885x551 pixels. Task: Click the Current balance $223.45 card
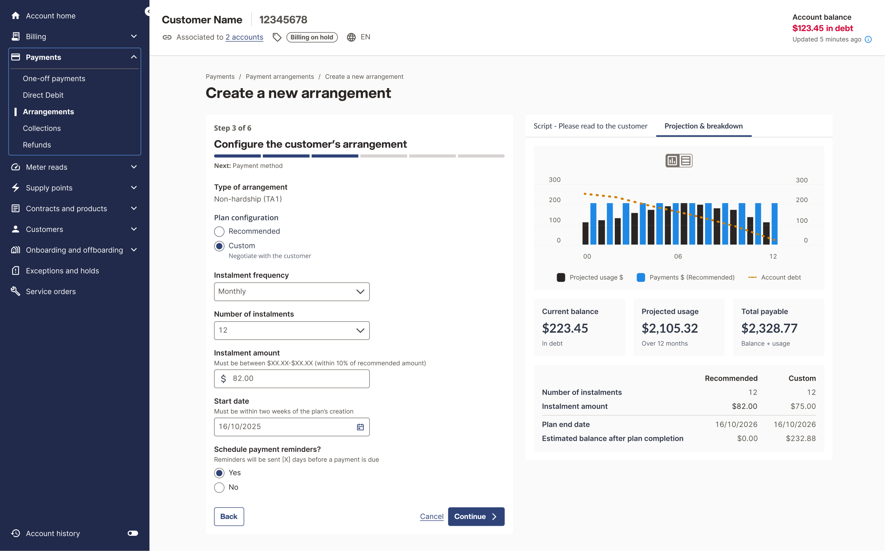(x=579, y=327)
